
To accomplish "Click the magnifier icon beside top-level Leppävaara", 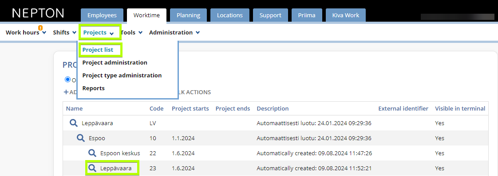I will [74, 123].
